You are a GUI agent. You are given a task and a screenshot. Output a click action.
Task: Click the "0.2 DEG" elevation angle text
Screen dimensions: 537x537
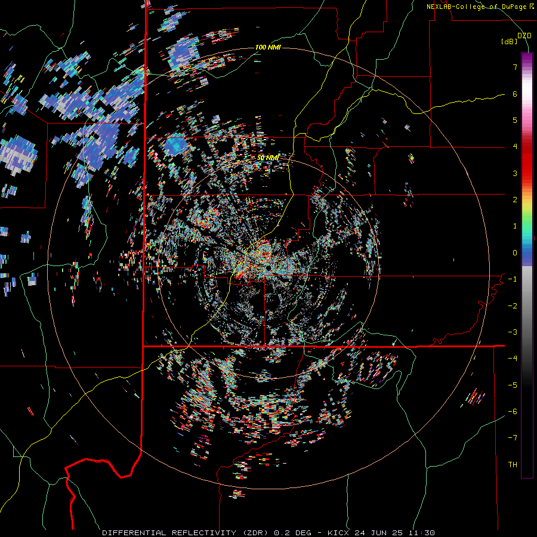pos(292,533)
